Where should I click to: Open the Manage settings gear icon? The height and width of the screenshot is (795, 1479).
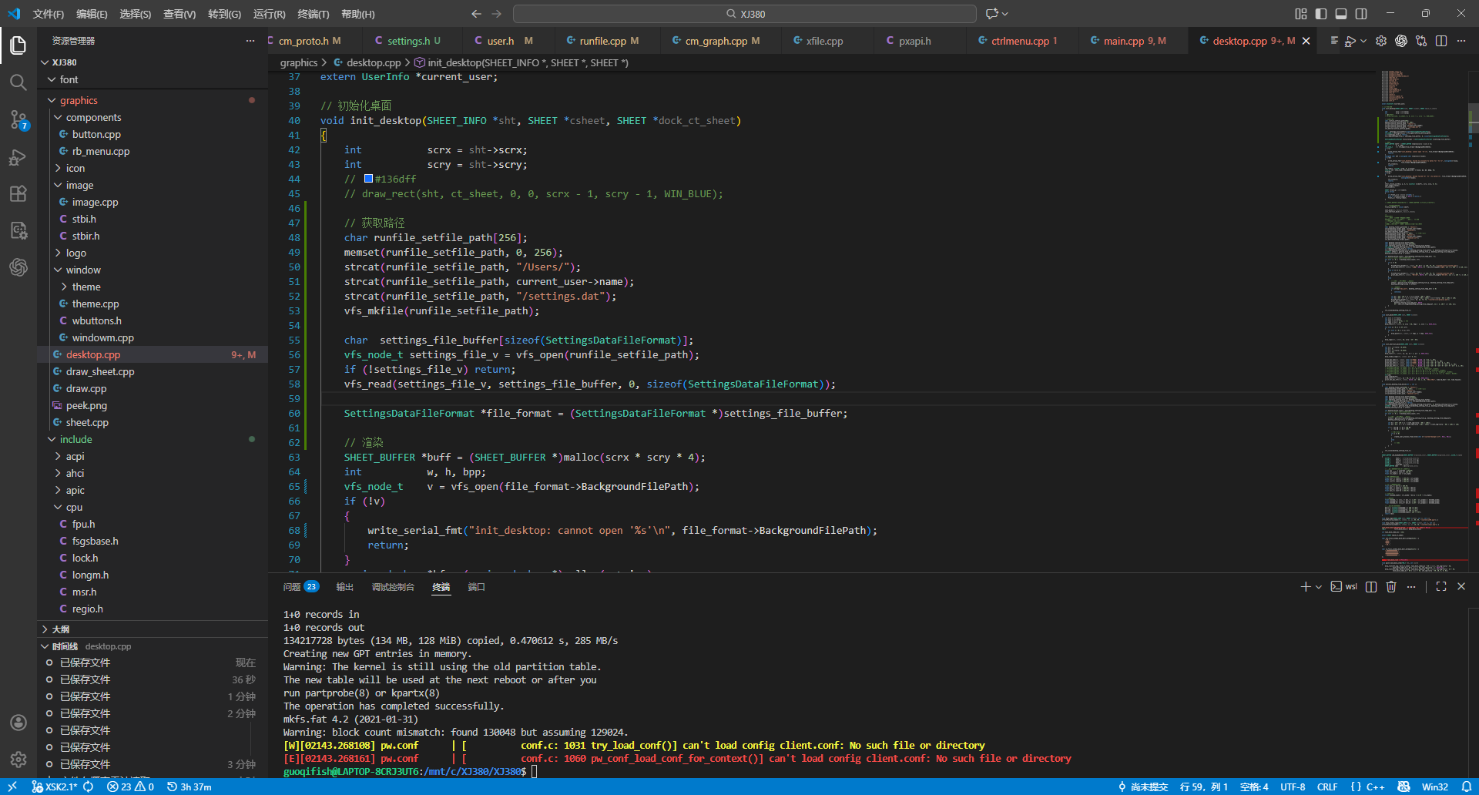pyautogui.click(x=18, y=760)
